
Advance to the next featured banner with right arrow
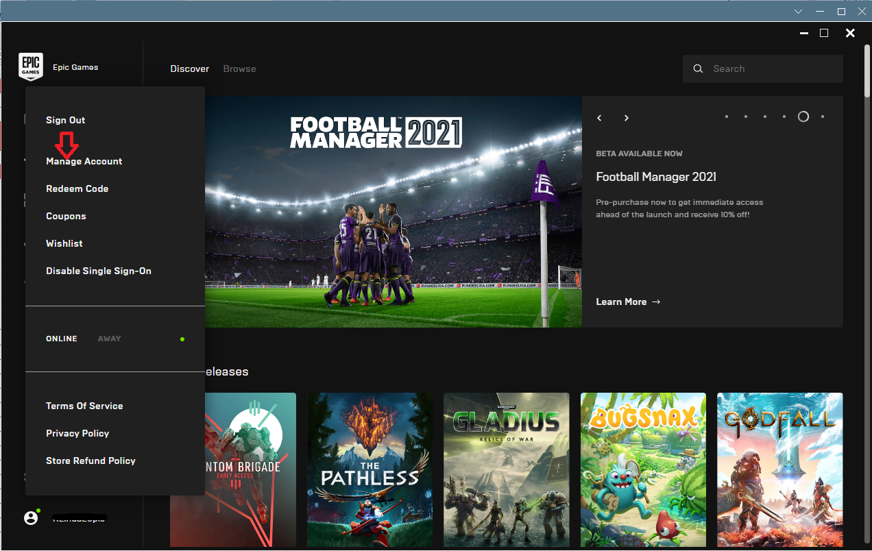(626, 118)
